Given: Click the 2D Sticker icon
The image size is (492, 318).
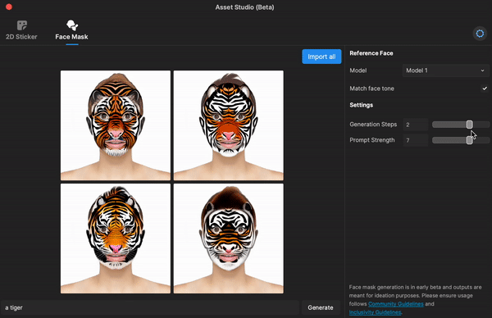Looking at the screenshot, I should click(x=22, y=25).
